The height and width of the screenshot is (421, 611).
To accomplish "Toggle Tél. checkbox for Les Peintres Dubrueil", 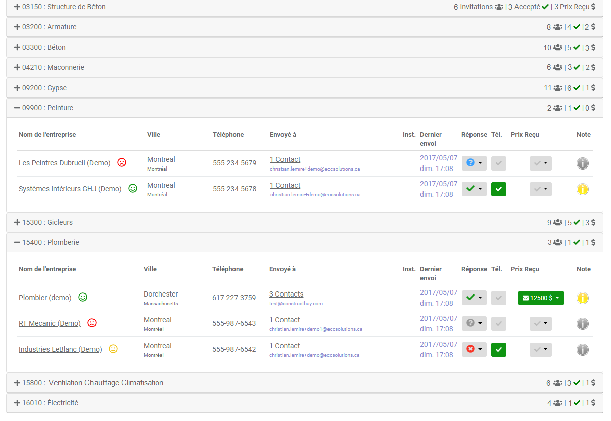I will (x=499, y=163).
